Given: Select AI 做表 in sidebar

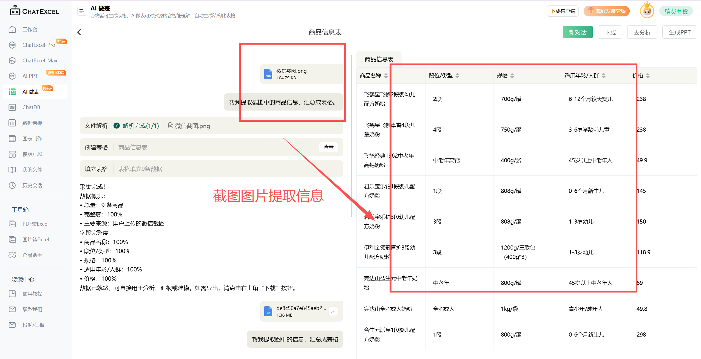Looking at the screenshot, I should 31,92.
